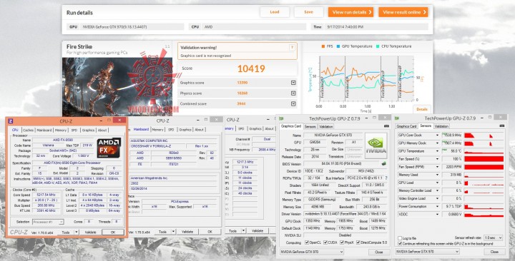Viewport: 515px width, 261px height.
Task: Uncheck Continue refreshing while GPU-Z in background
Action: tap(400, 244)
